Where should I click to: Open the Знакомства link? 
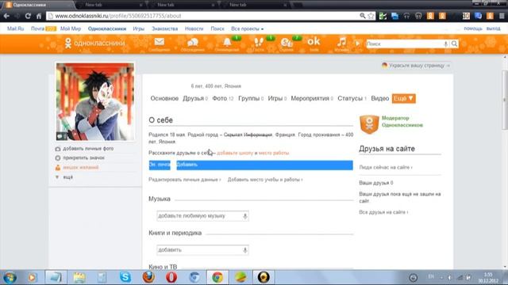164,28
